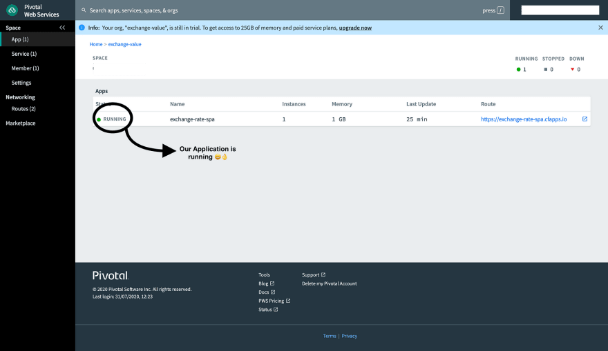
Task: Click external icon next to Blog
Action: 272,283
